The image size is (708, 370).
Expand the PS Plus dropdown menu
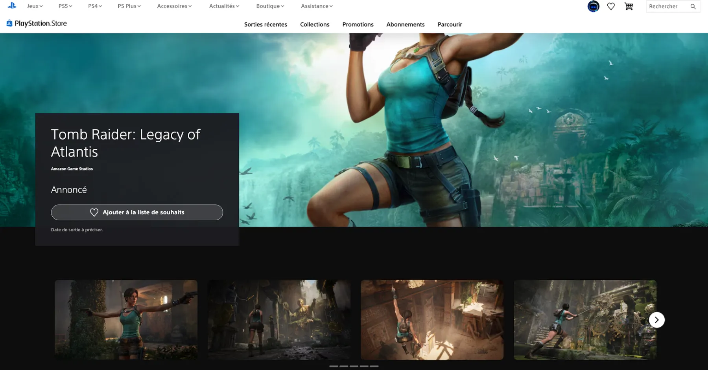(x=129, y=6)
